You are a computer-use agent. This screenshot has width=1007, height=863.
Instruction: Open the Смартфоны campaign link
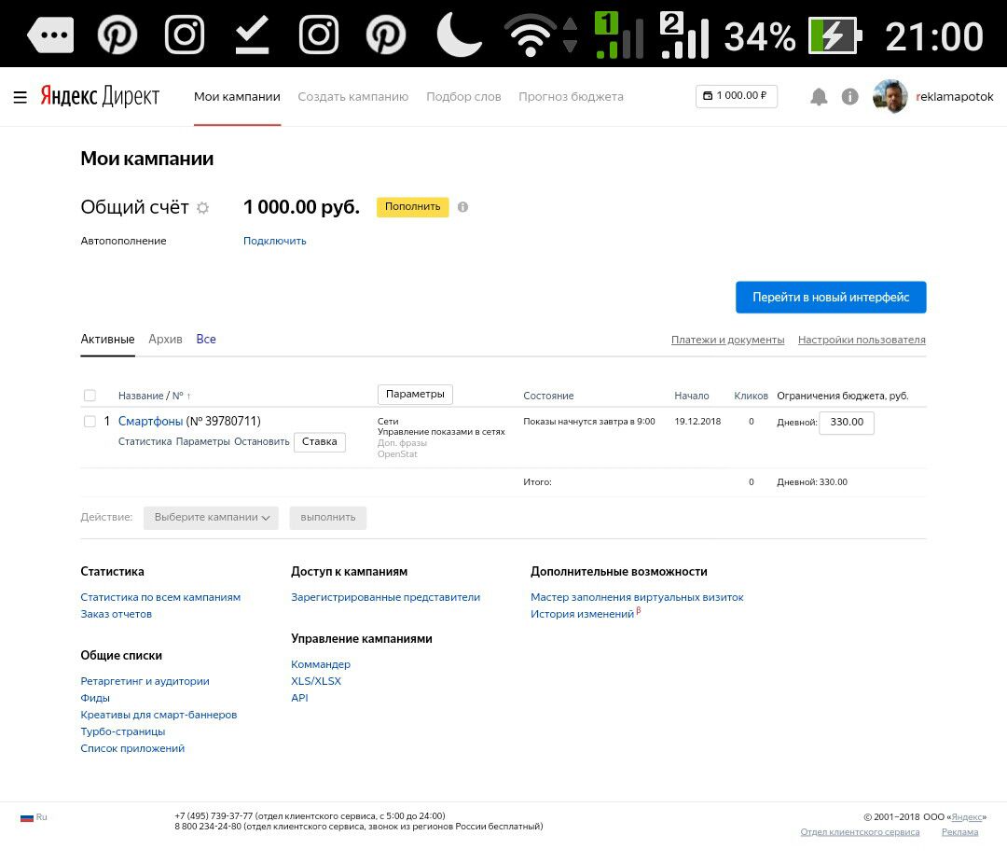tap(150, 422)
